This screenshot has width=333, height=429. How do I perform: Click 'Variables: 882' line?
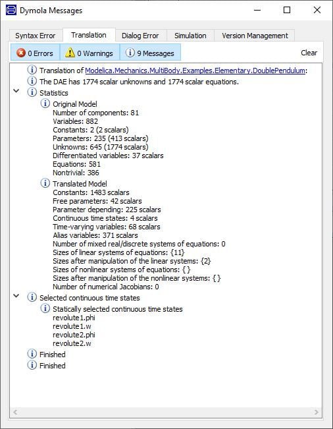click(75, 121)
